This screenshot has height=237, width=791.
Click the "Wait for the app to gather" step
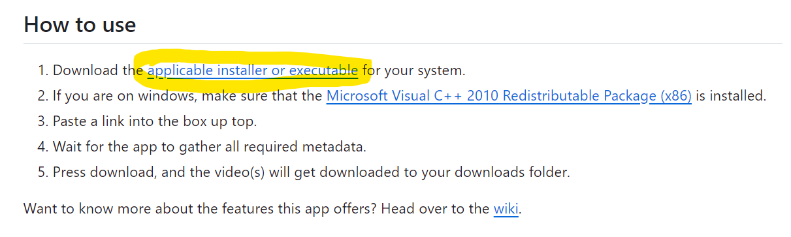point(210,147)
